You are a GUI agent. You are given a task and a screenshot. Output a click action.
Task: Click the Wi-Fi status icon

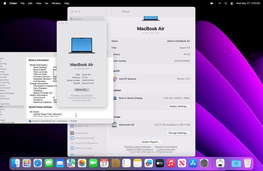(219, 3)
